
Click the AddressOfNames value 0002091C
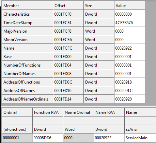(x=130, y=91)
